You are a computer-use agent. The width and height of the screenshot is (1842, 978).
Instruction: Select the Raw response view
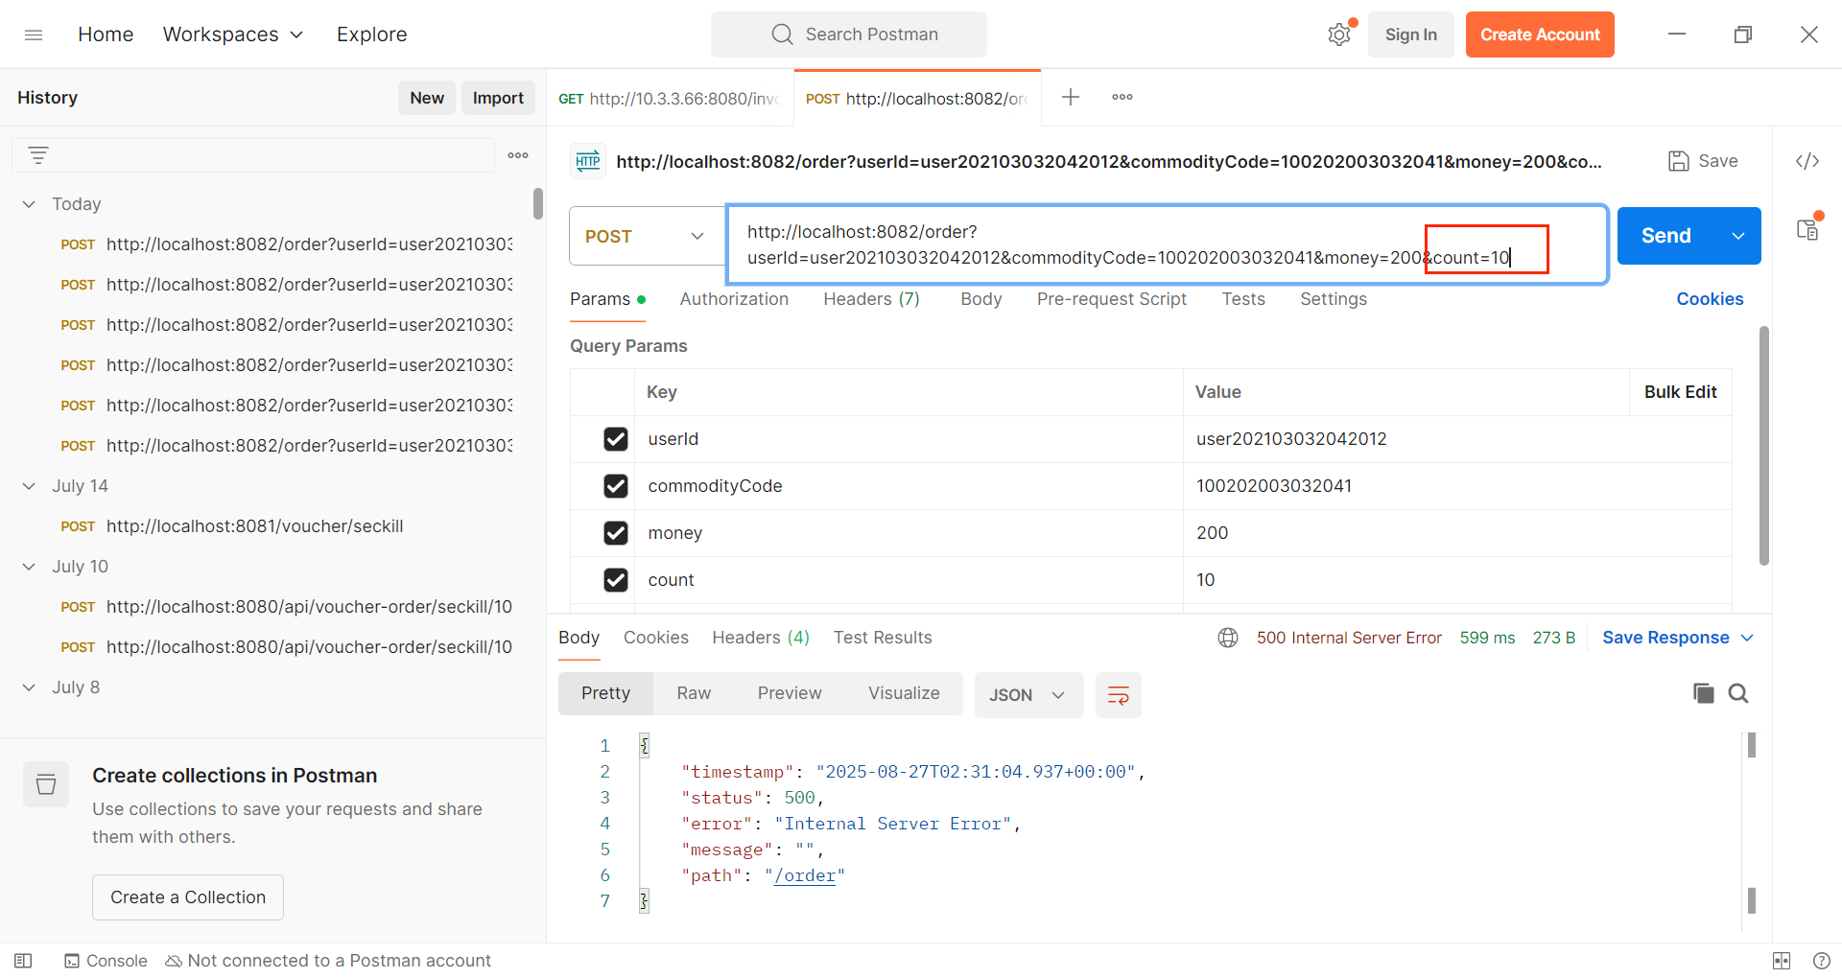(x=694, y=693)
